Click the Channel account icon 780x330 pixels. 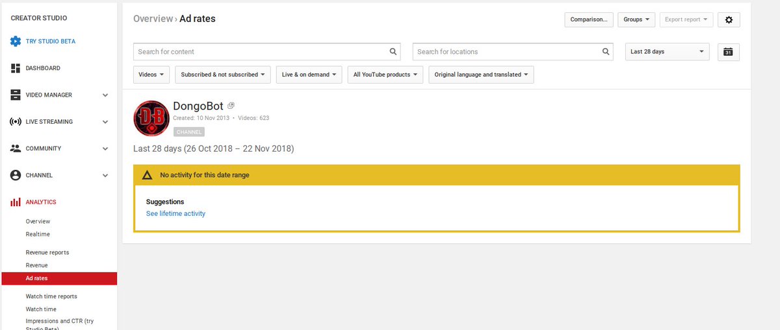(x=16, y=175)
